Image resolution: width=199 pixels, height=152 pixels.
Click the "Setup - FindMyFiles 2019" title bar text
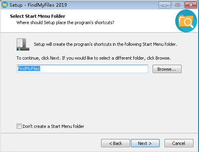coord(38,5)
